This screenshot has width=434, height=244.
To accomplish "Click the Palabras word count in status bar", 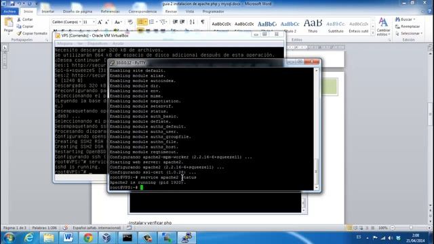I will [x=45, y=228].
